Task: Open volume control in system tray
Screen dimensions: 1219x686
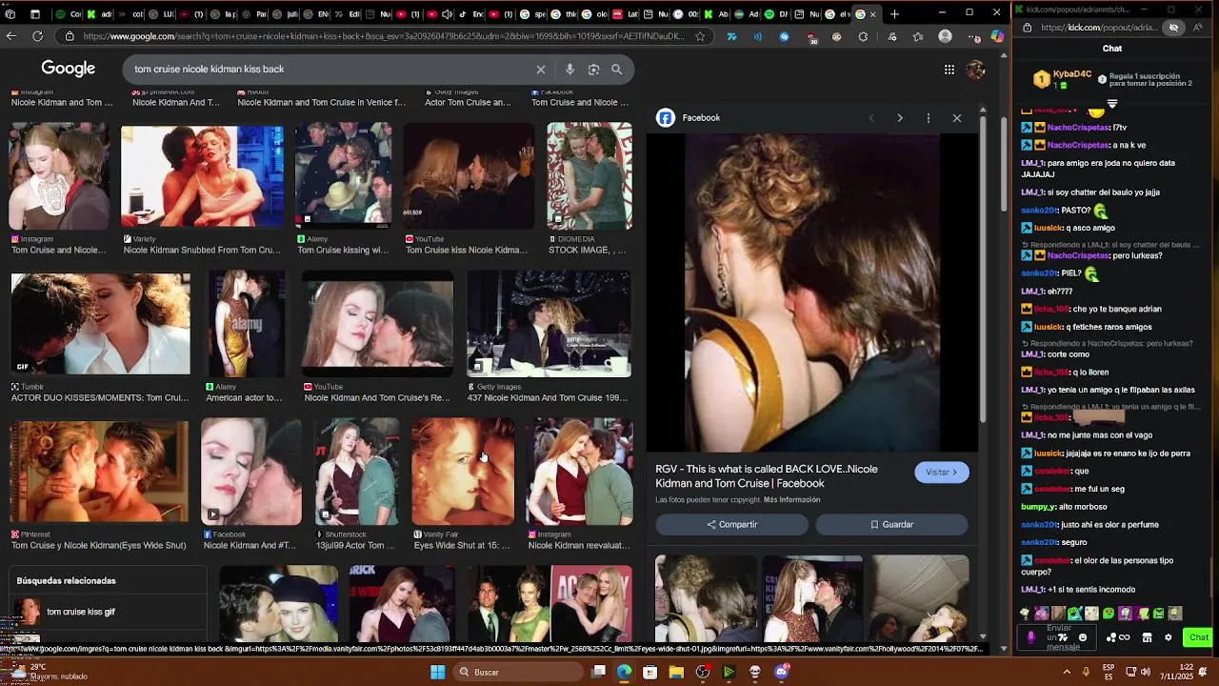Action: coord(1146,673)
